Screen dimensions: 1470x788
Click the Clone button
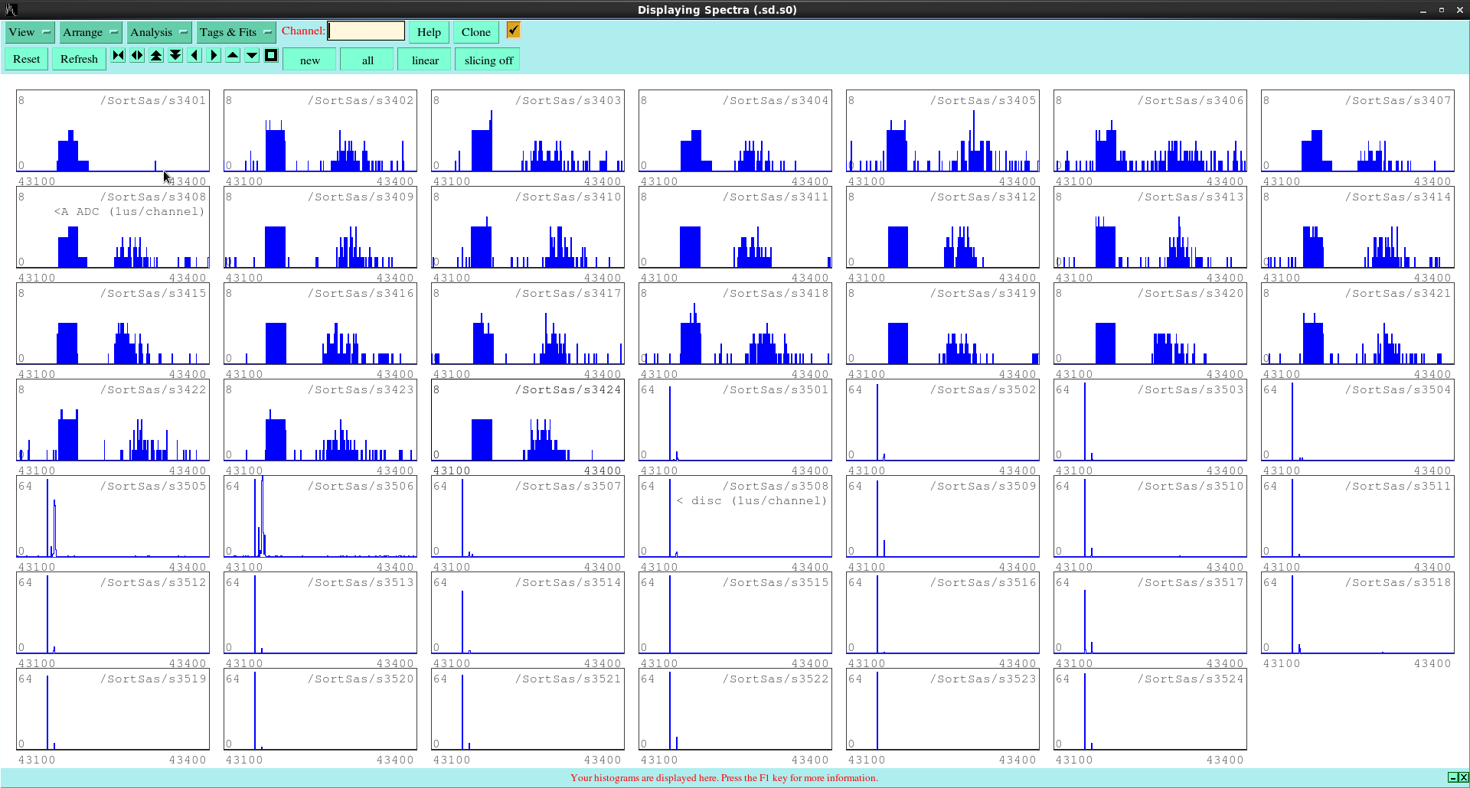coord(476,32)
